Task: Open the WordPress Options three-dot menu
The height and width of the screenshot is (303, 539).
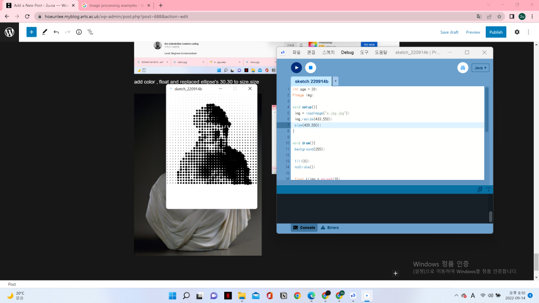Action: click(528, 32)
